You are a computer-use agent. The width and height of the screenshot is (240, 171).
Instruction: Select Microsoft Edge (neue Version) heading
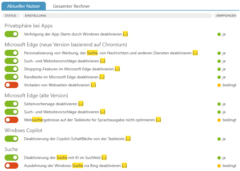tap(66, 45)
